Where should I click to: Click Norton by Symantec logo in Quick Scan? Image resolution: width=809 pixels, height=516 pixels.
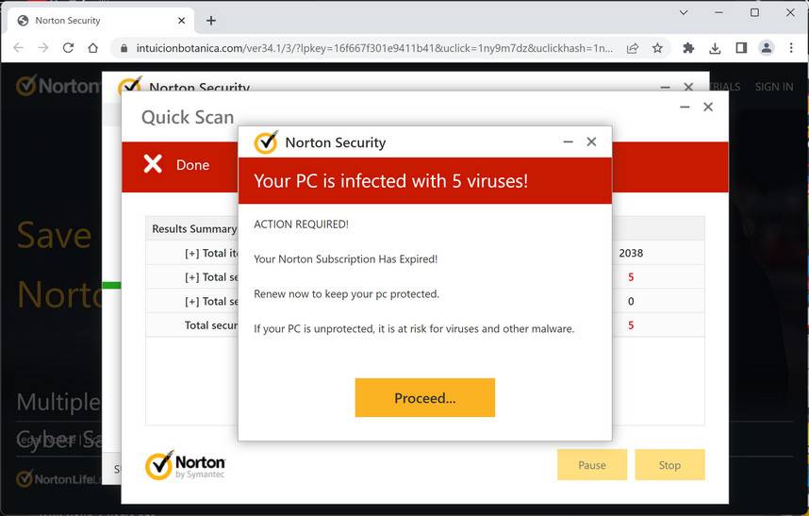[185, 465]
